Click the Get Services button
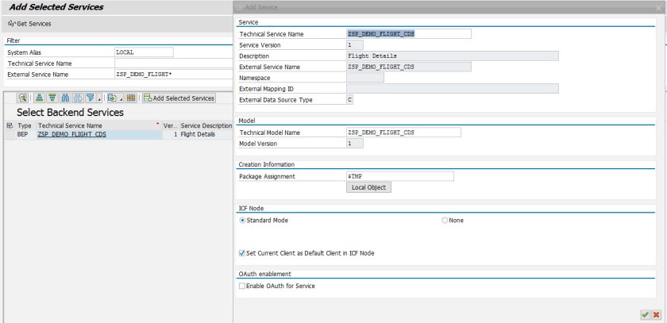Screen dimensions: 667x323 click(x=29, y=24)
